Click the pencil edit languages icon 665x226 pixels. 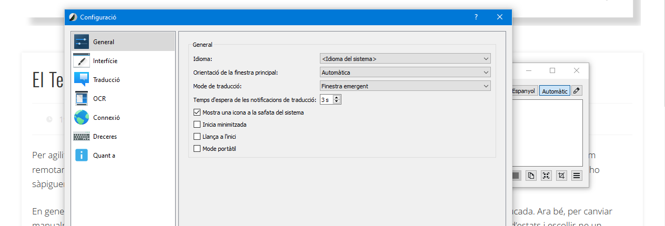[577, 91]
